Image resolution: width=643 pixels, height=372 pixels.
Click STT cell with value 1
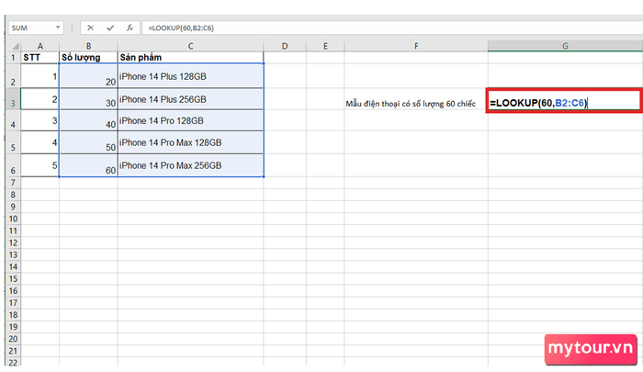pyautogui.click(x=40, y=76)
